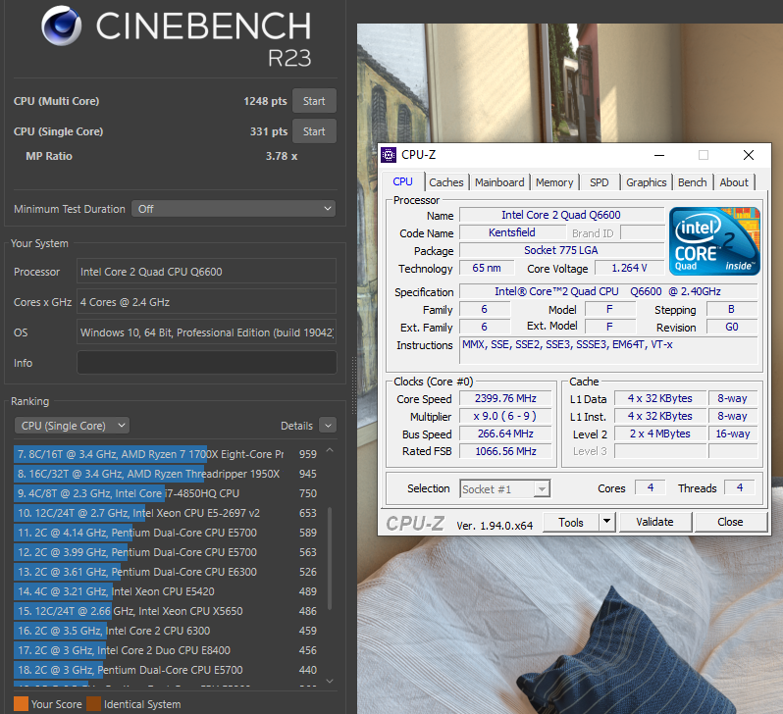
Task: Switch to the CPU tab in CPU-Z
Action: click(403, 181)
